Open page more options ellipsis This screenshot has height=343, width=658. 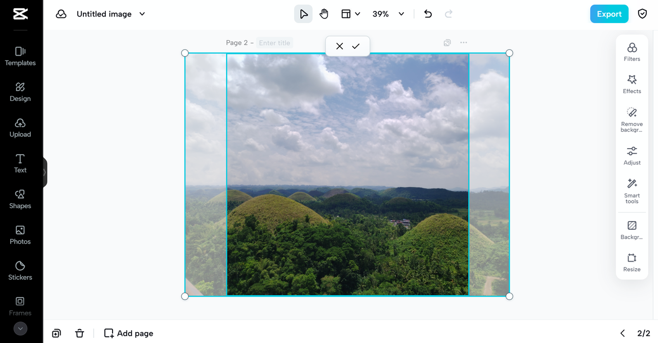click(464, 43)
